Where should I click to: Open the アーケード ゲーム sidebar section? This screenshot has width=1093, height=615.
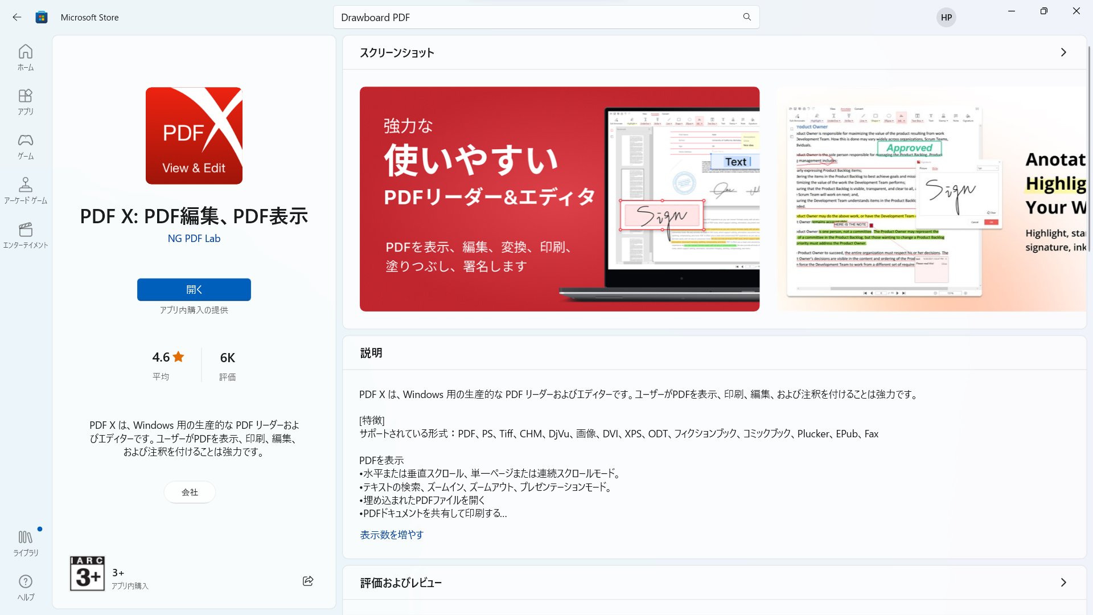[26, 191]
